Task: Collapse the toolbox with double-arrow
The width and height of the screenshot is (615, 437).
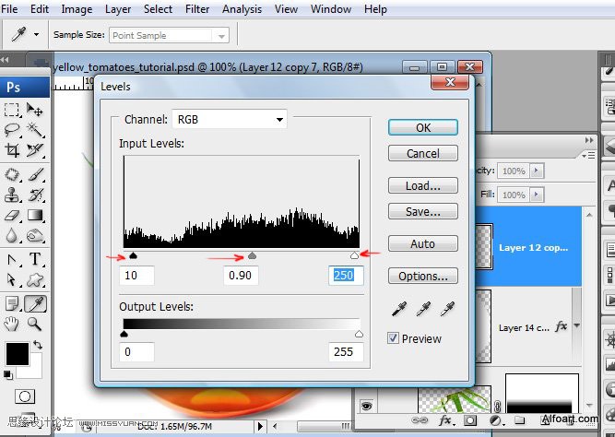Action: coord(5,60)
